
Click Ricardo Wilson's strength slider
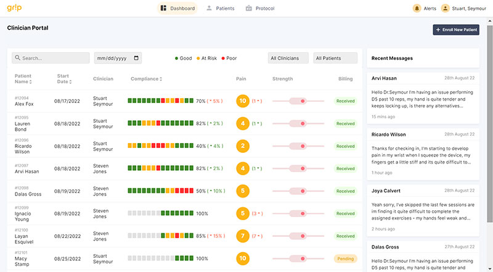pos(298,146)
